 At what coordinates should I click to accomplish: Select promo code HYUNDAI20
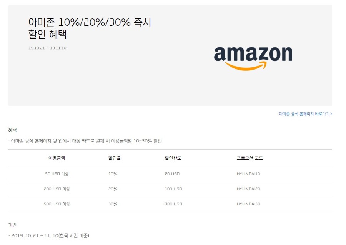pos(248,189)
